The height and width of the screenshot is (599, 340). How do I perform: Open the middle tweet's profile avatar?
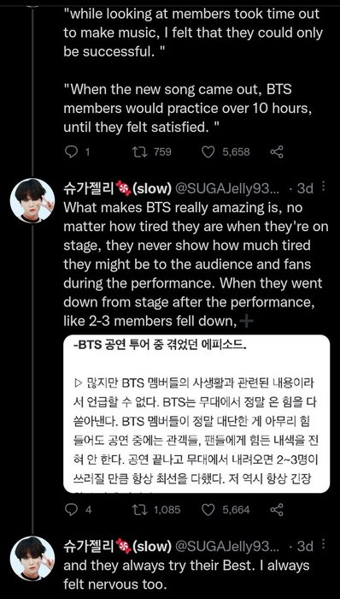pos(32,200)
